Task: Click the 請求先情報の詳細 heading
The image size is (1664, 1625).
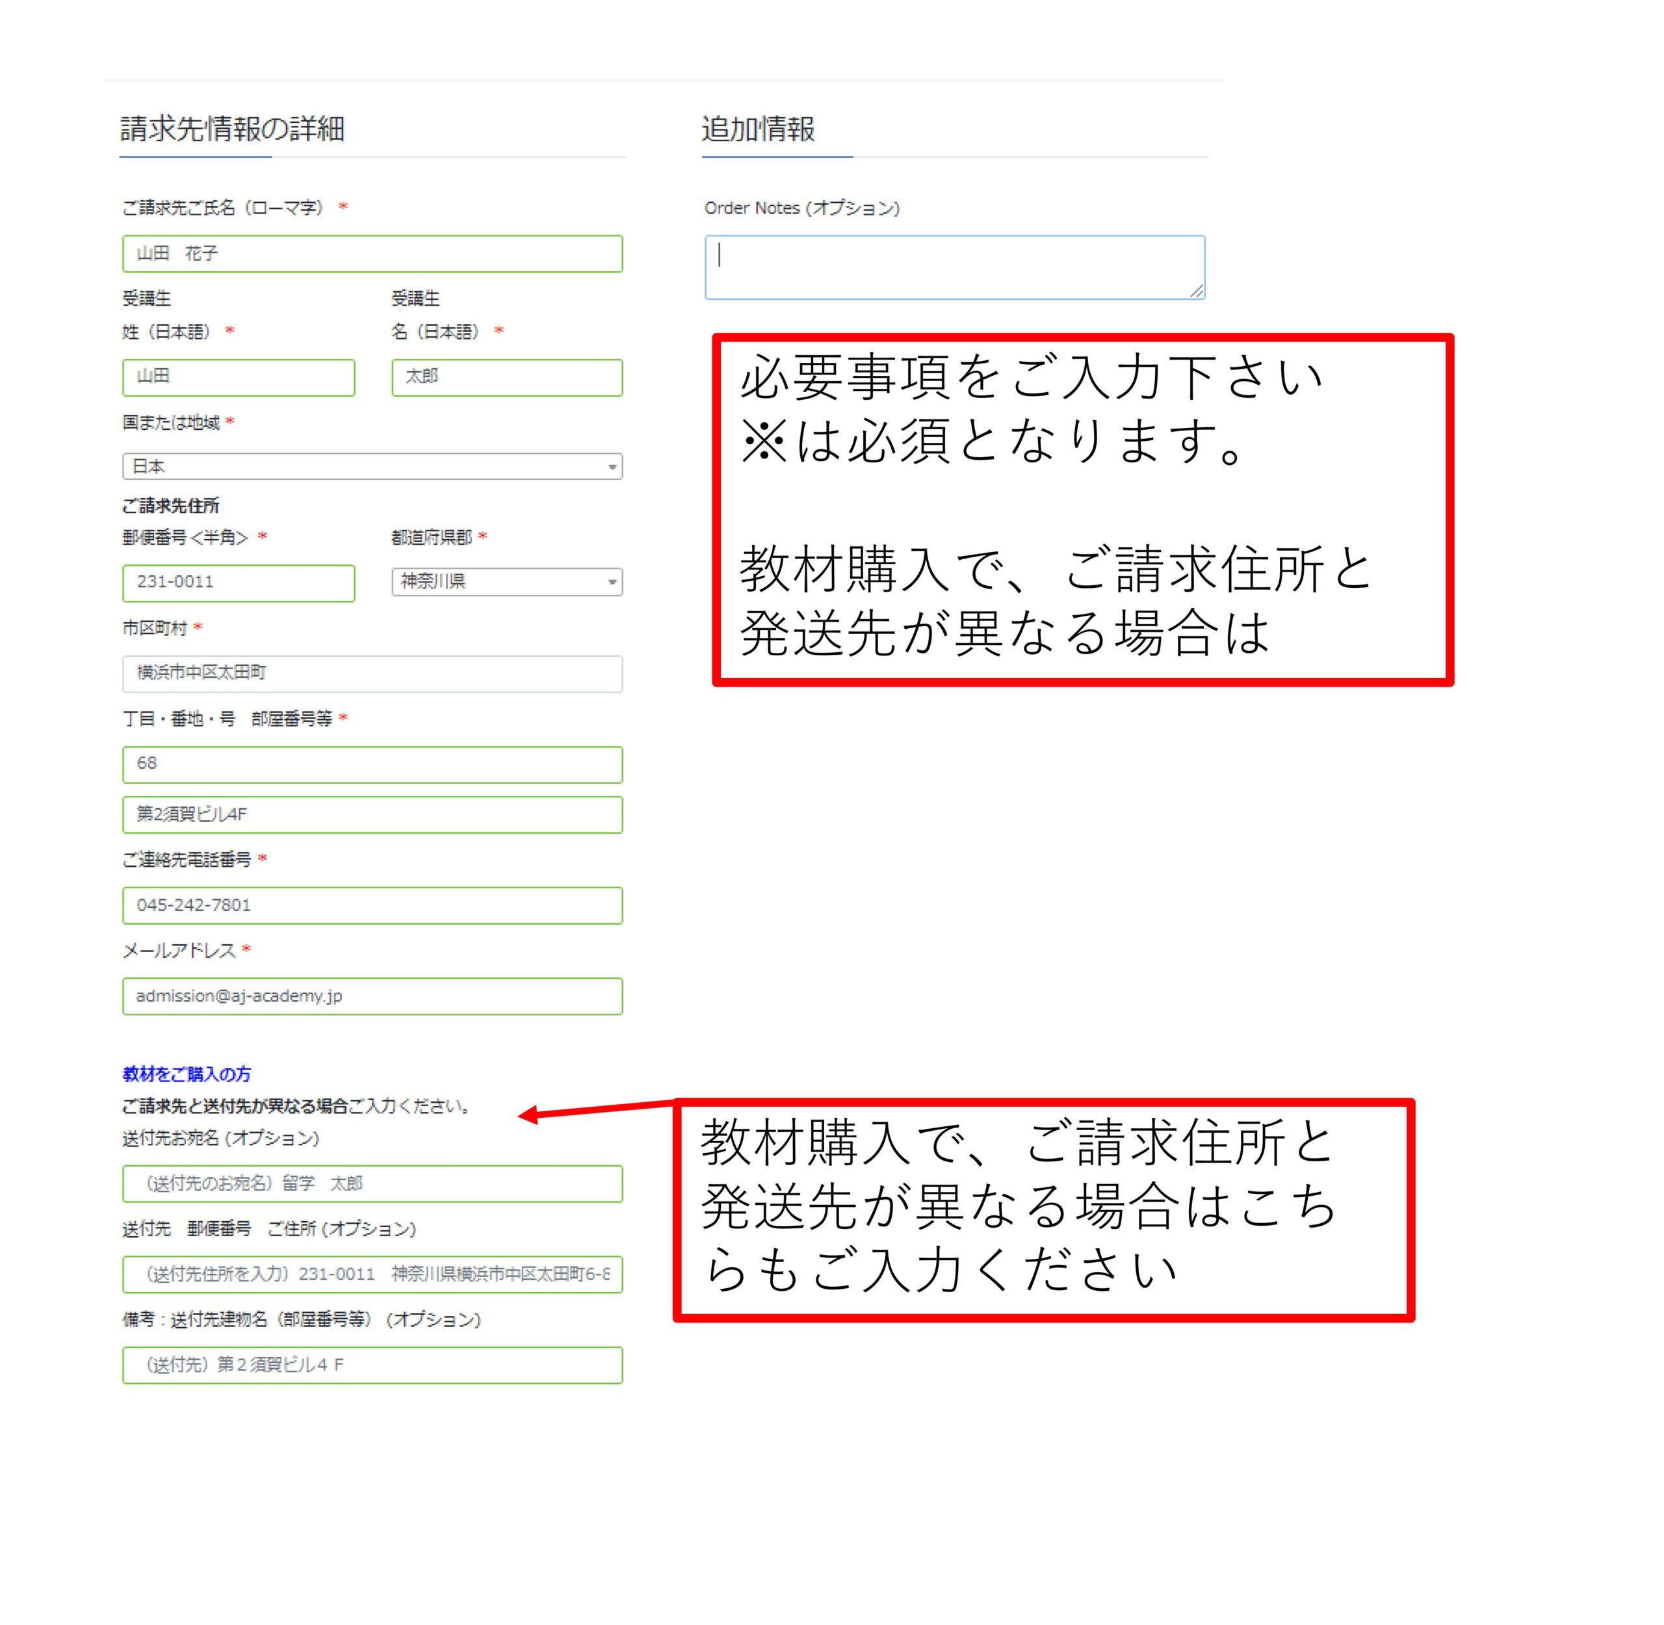Action: click(232, 129)
